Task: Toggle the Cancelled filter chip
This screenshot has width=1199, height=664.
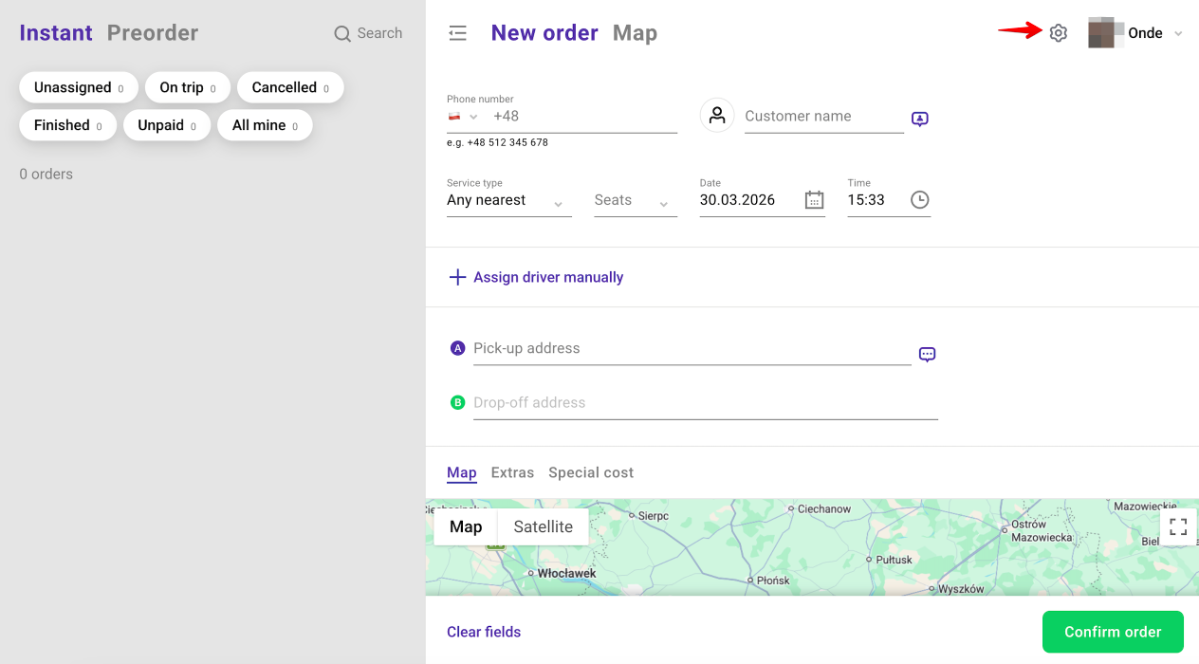Action: 290,87
